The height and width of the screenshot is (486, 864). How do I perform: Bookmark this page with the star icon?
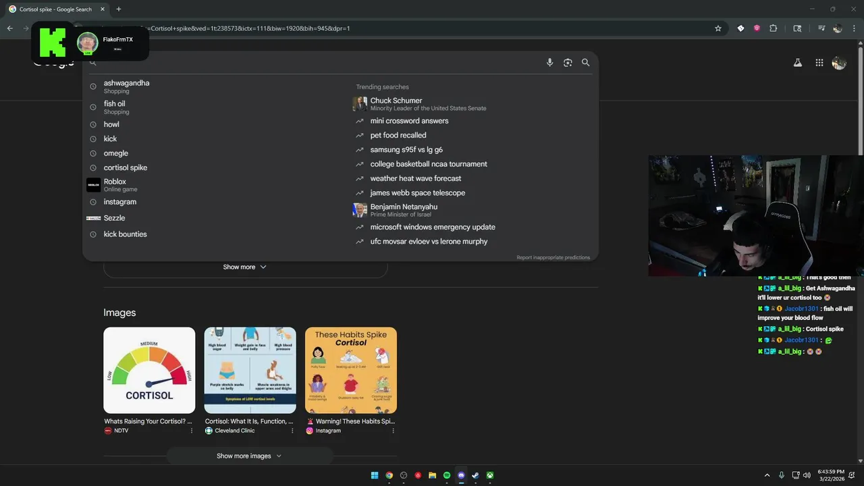[718, 28]
